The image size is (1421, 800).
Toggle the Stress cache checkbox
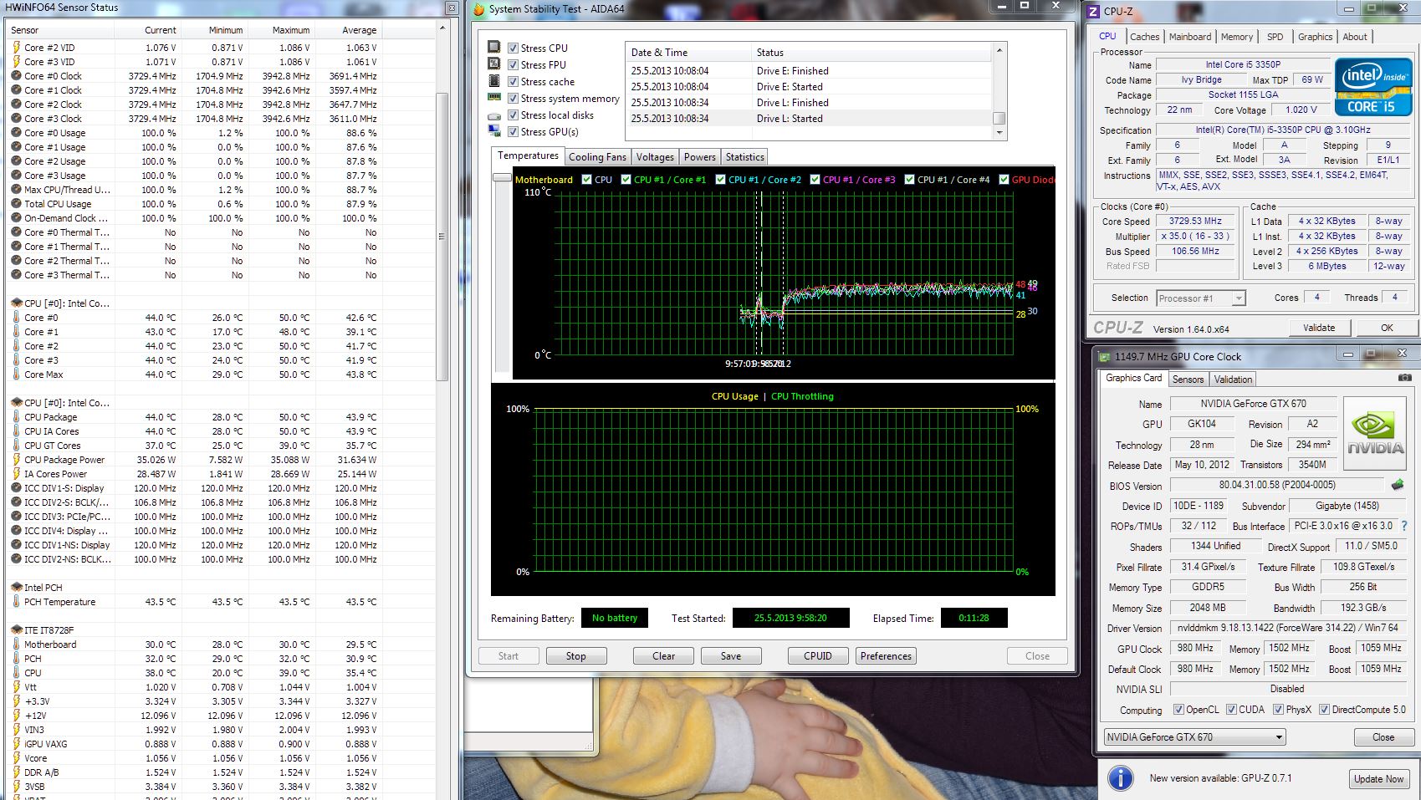tap(514, 81)
